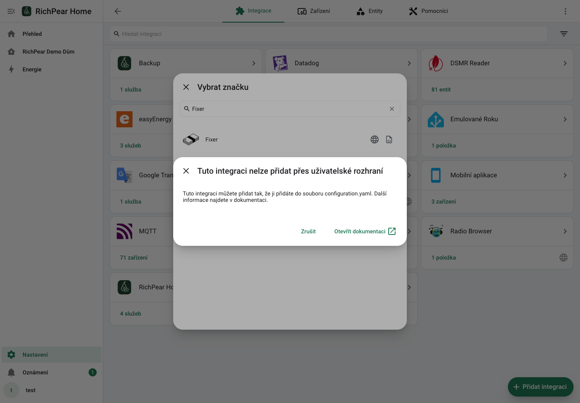Image resolution: width=580 pixels, height=403 pixels.
Task: Click the Google Translate icon
Action: coord(124,175)
